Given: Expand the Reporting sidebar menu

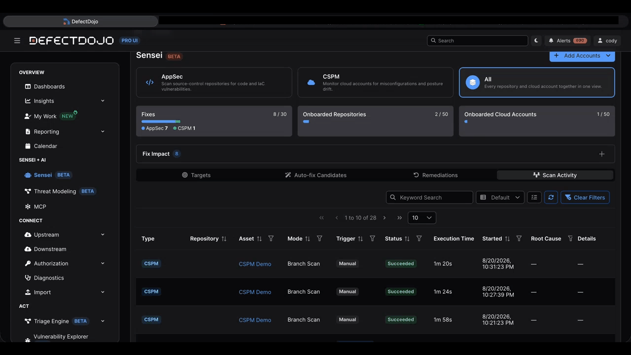Looking at the screenshot, I should pos(103,132).
